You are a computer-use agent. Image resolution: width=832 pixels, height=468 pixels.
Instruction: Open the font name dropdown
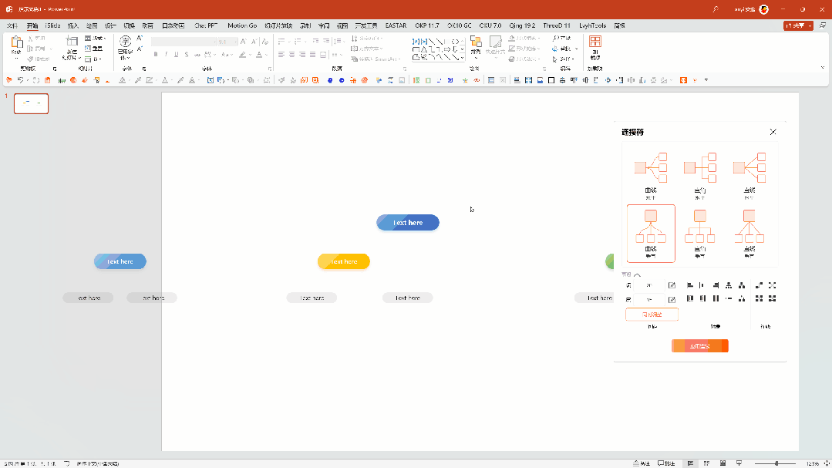click(x=215, y=42)
